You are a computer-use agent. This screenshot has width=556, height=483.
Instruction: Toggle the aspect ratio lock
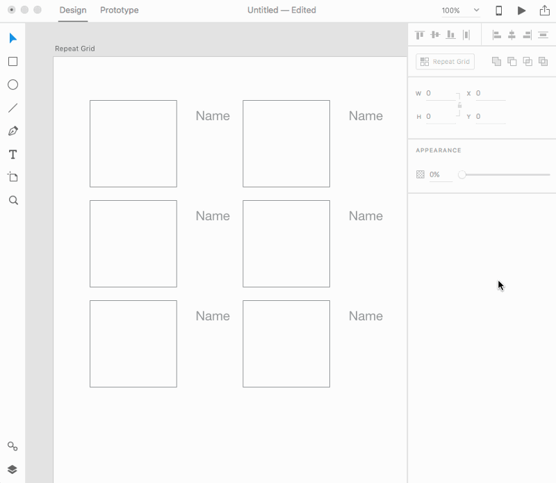(x=459, y=105)
